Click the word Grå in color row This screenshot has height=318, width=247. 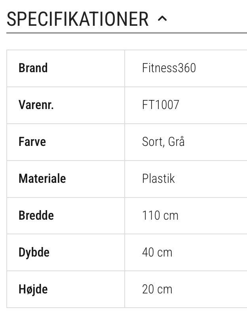(176, 142)
